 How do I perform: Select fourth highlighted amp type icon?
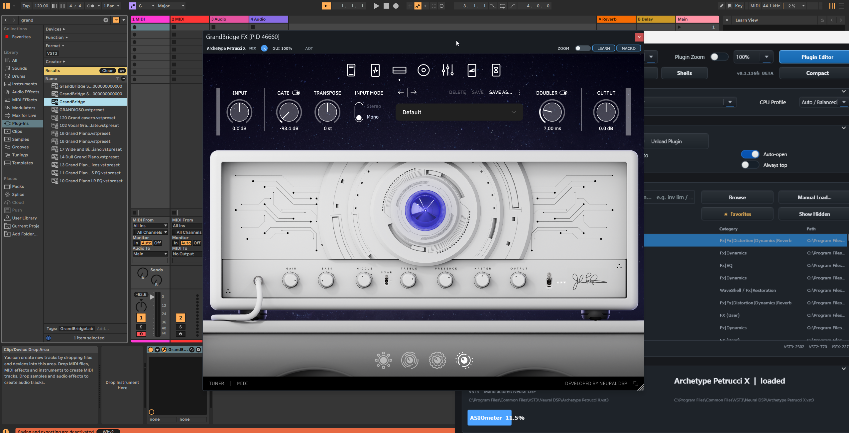(x=464, y=360)
